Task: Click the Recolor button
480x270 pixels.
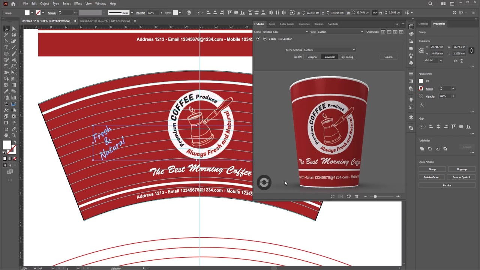Action: click(x=447, y=185)
